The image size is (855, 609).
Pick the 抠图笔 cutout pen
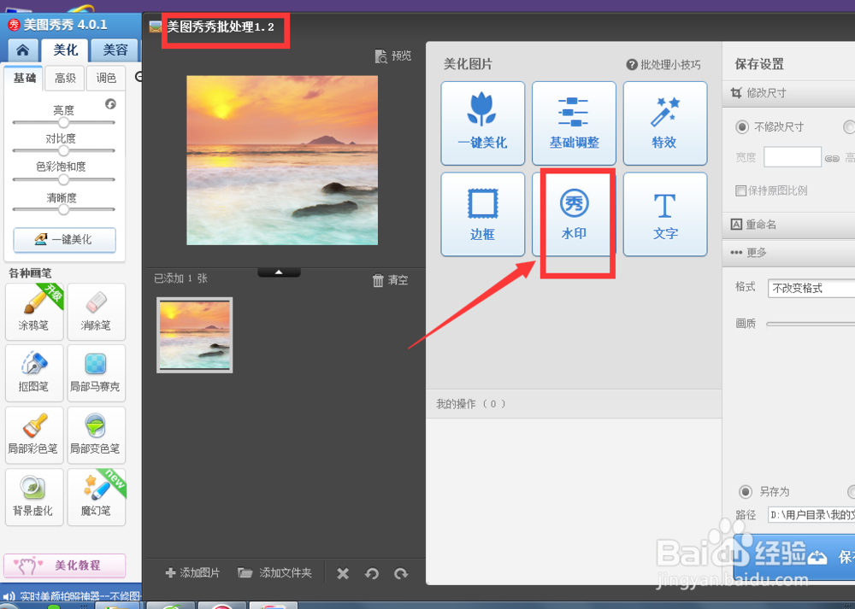point(34,373)
